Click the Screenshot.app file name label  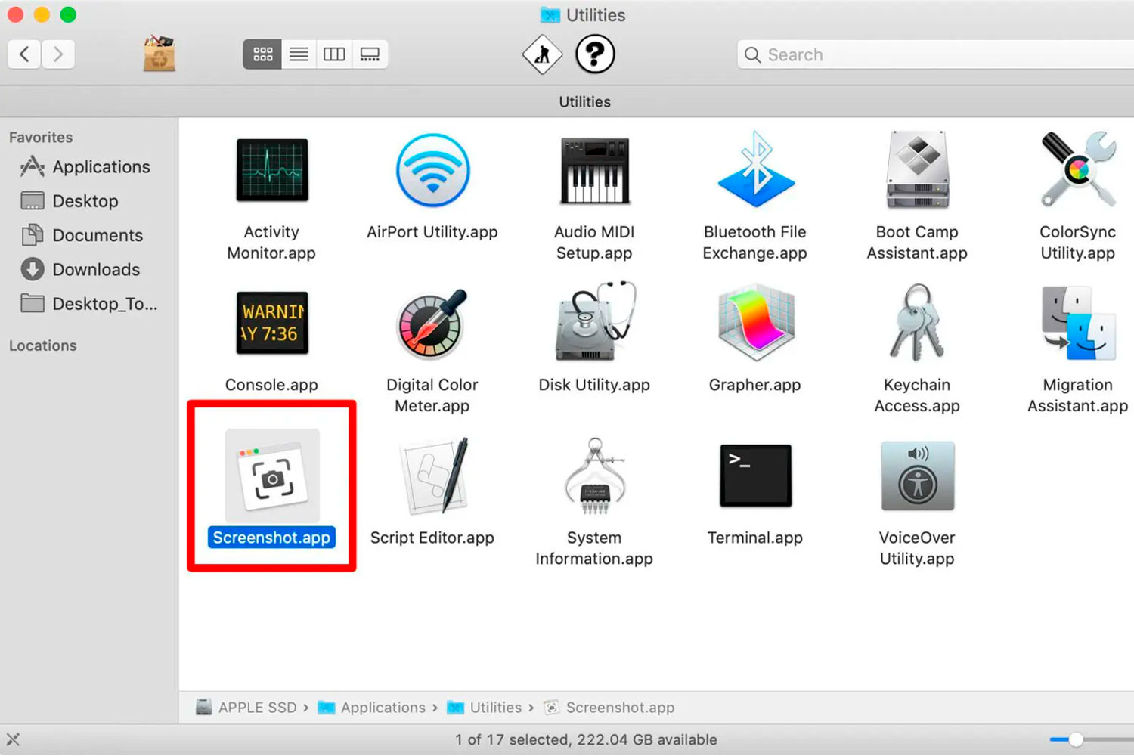271,538
